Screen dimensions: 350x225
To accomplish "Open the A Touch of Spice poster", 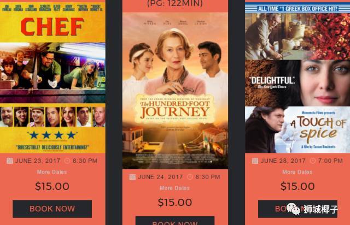I will click(297, 78).
